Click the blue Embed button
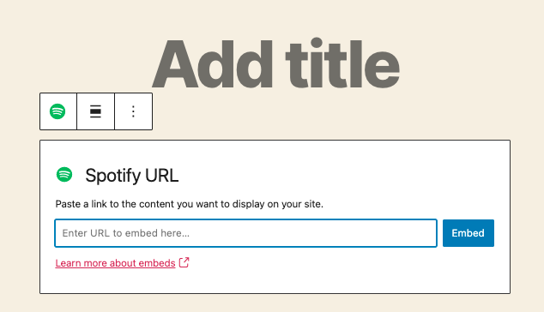Image resolution: width=544 pixels, height=312 pixels. tap(468, 233)
